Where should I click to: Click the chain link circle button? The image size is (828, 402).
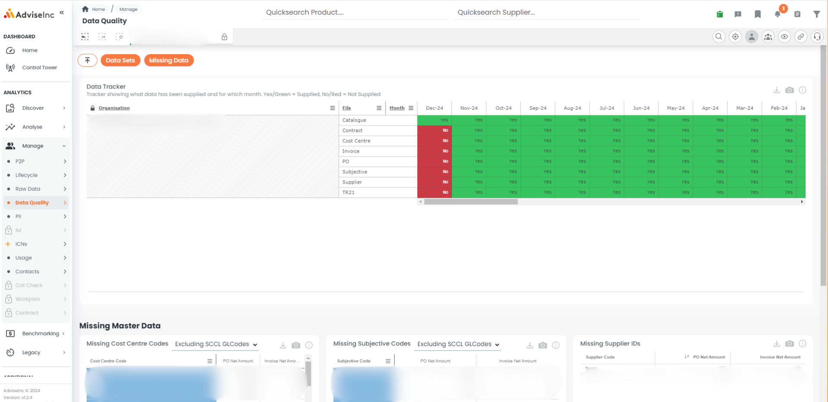(x=801, y=37)
